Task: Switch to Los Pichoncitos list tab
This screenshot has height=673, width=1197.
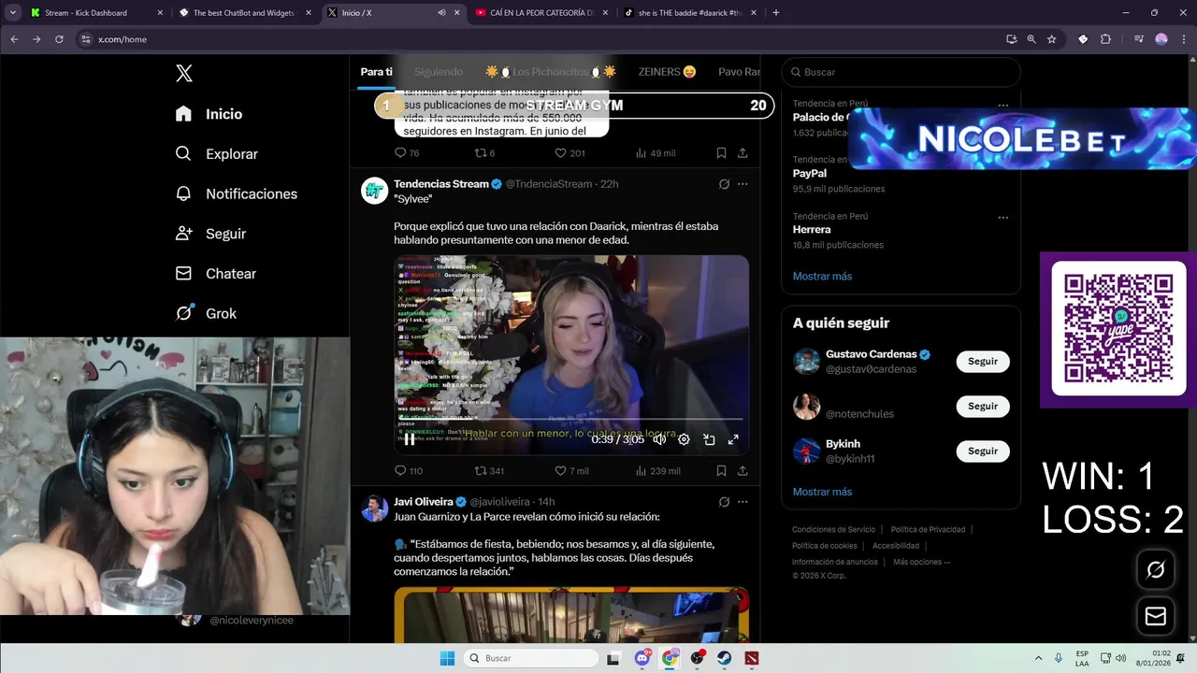Action: 551,72
